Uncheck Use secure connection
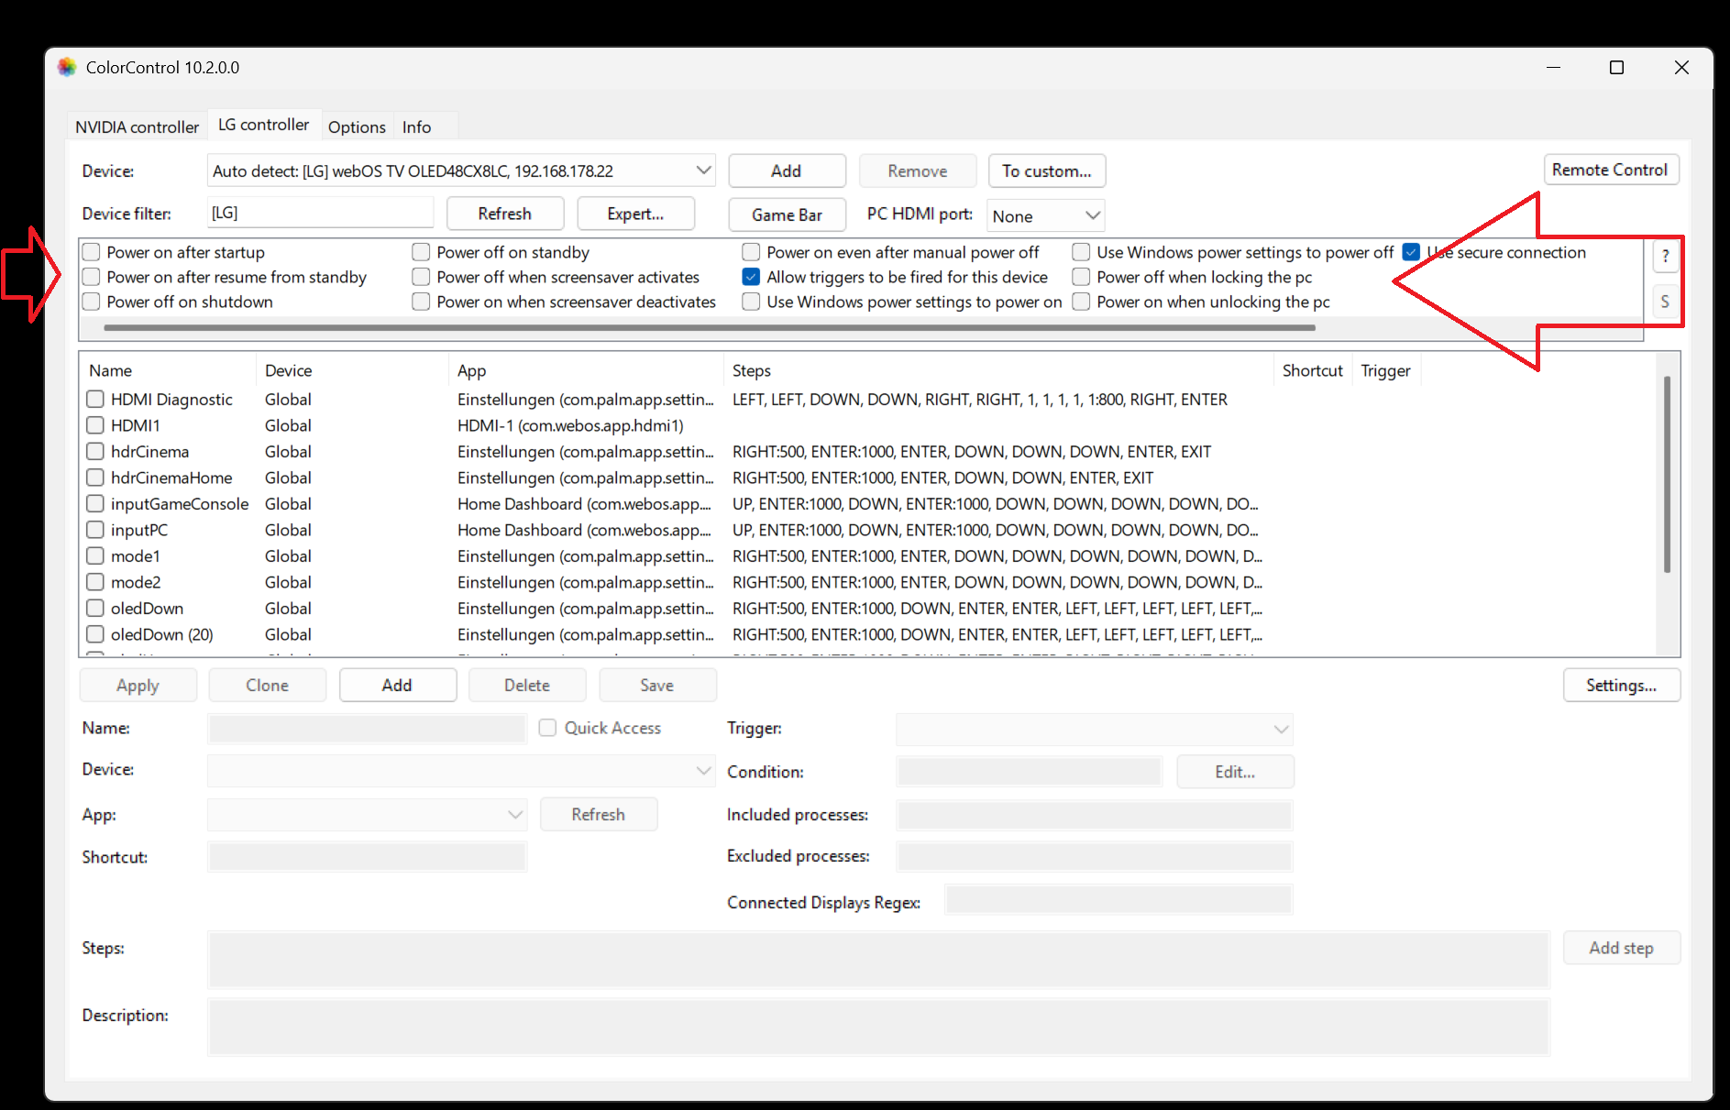This screenshot has height=1110, width=1730. (x=1411, y=252)
